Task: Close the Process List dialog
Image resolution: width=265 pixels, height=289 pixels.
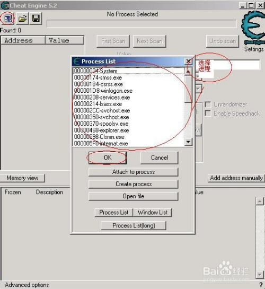Action: tap(188, 61)
